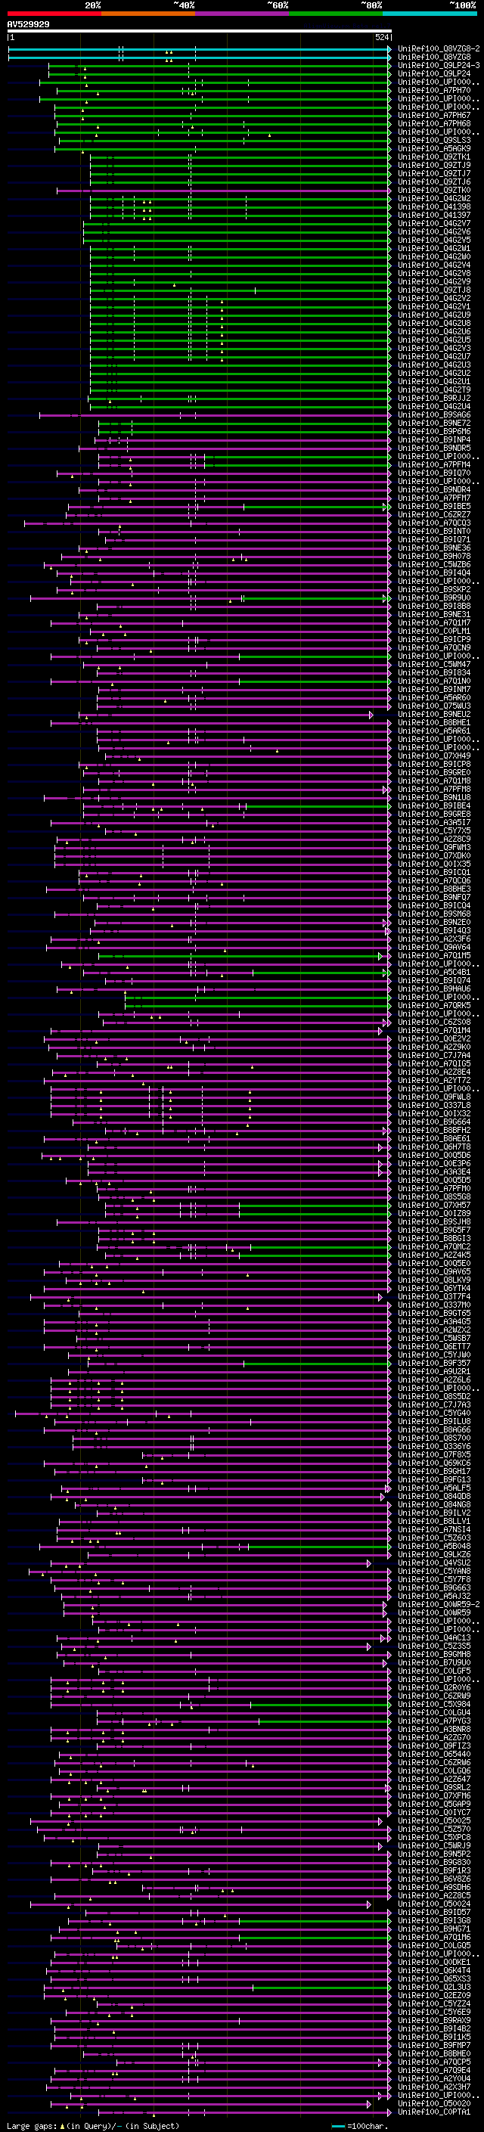Select hit UniRef100_C6ZRZ7
The width and height of the screenshot is (484, 2132).
434,515
